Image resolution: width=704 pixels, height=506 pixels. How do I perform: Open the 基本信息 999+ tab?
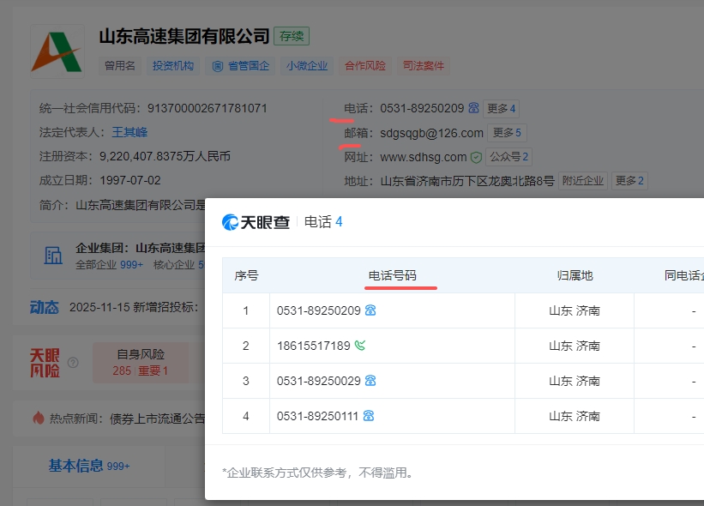[89, 466]
